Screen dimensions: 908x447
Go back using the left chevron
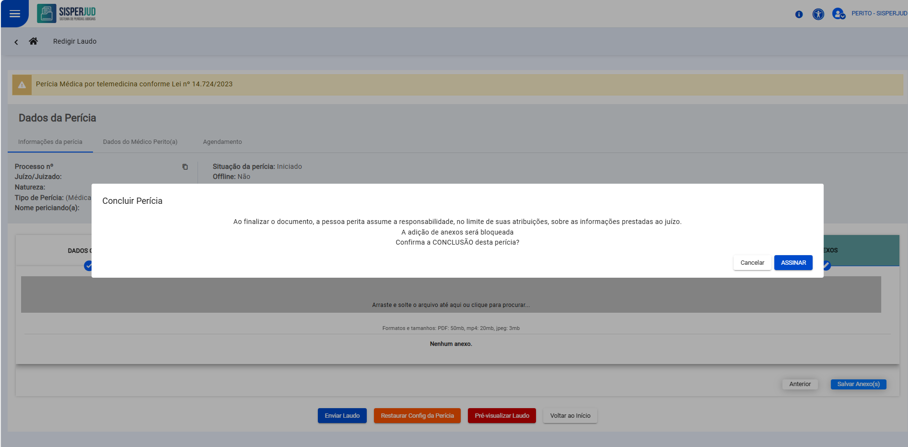pos(16,42)
